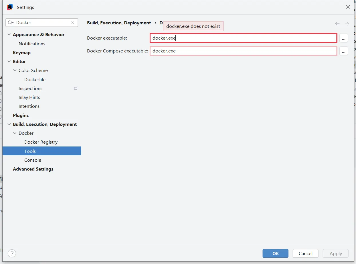Confirm settings with OK
The height and width of the screenshot is (264, 356).
276,253
